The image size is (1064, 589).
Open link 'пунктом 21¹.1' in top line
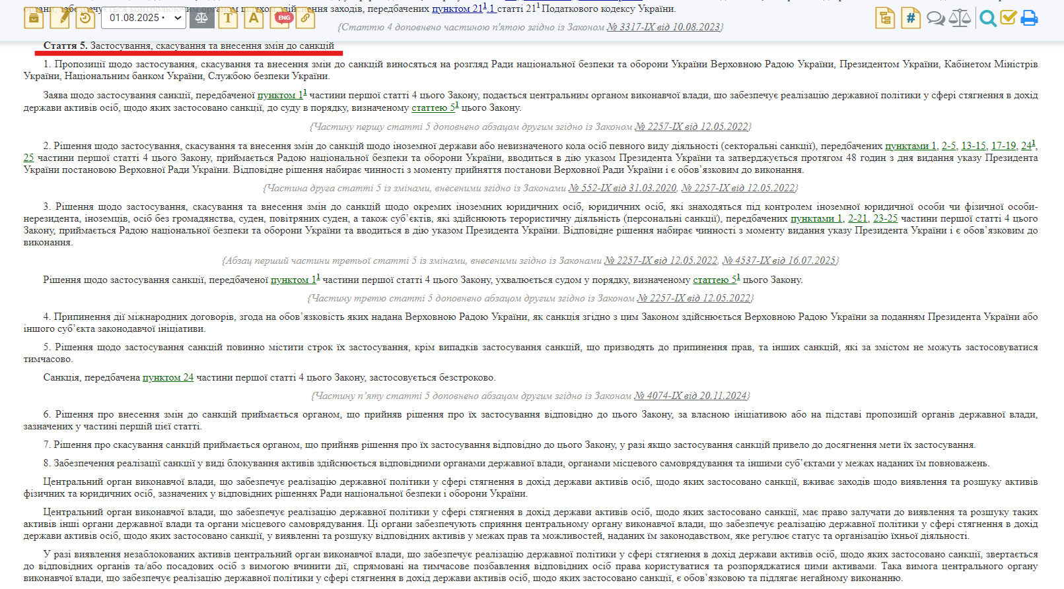point(463,9)
